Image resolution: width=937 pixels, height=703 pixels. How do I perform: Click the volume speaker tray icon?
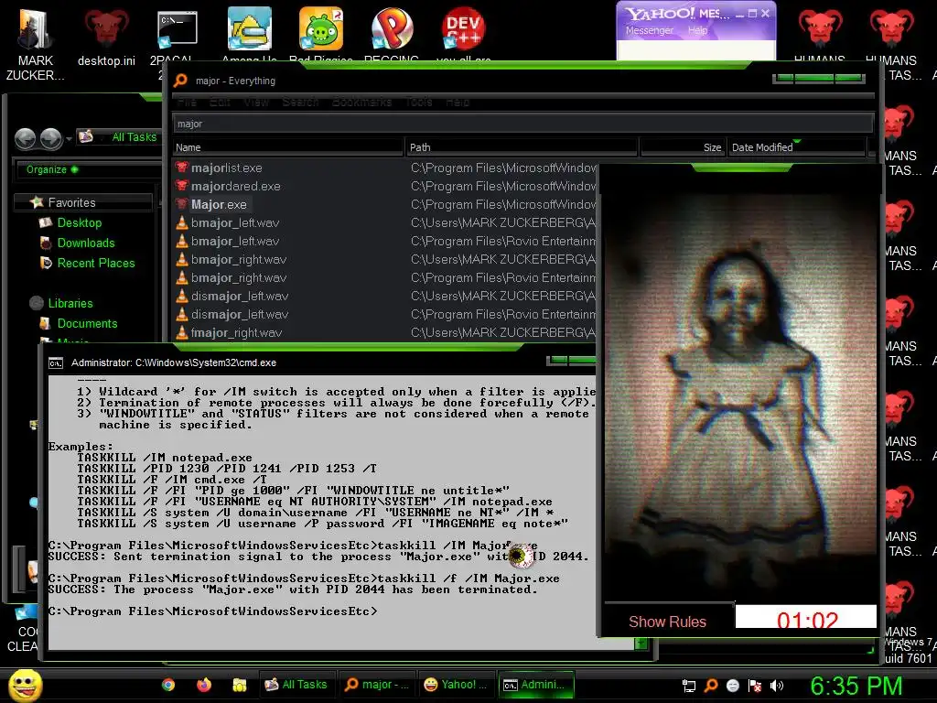click(777, 686)
